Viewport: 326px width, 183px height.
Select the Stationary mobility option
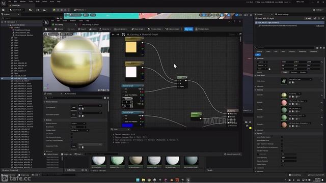(x=294, y=72)
